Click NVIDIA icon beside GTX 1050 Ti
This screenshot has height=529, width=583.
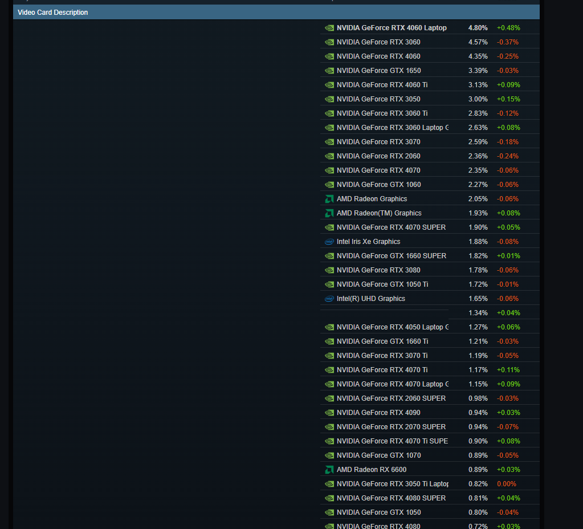(329, 284)
